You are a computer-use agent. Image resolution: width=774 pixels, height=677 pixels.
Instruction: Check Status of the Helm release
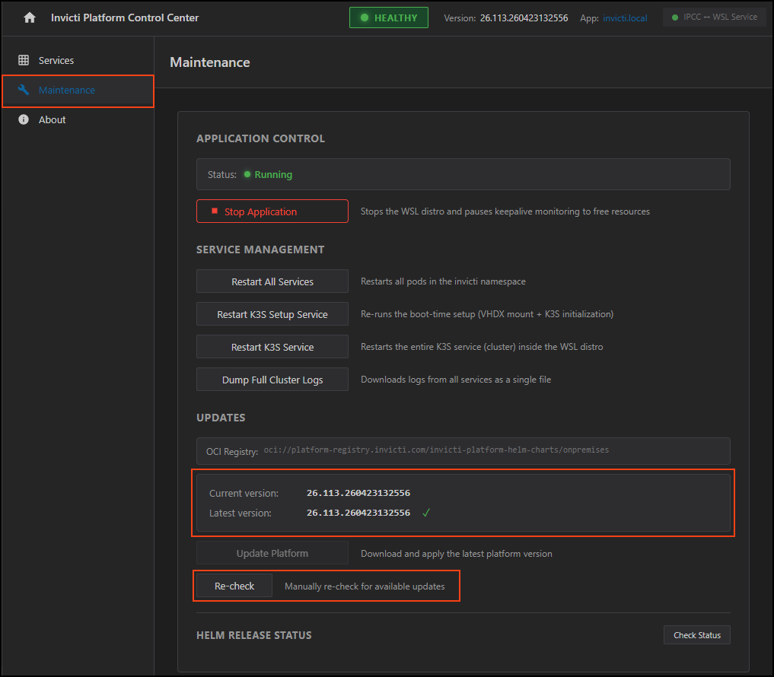(696, 634)
